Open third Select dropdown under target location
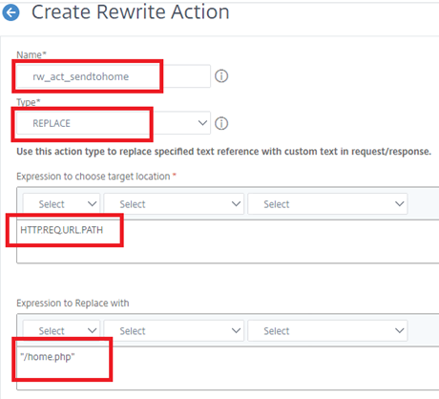The image size is (439, 399). click(327, 204)
